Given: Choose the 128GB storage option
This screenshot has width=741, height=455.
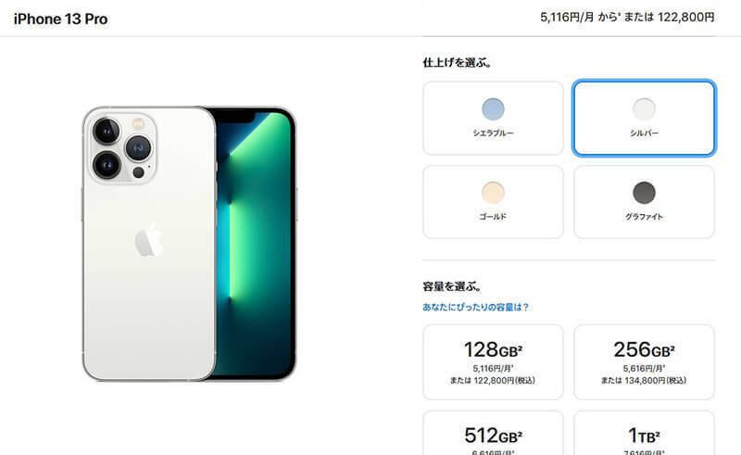Looking at the screenshot, I should click(x=493, y=362).
